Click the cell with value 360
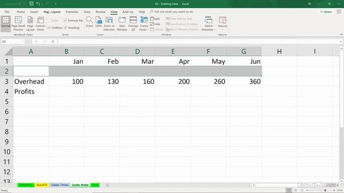344x193 pixels. click(243, 81)
